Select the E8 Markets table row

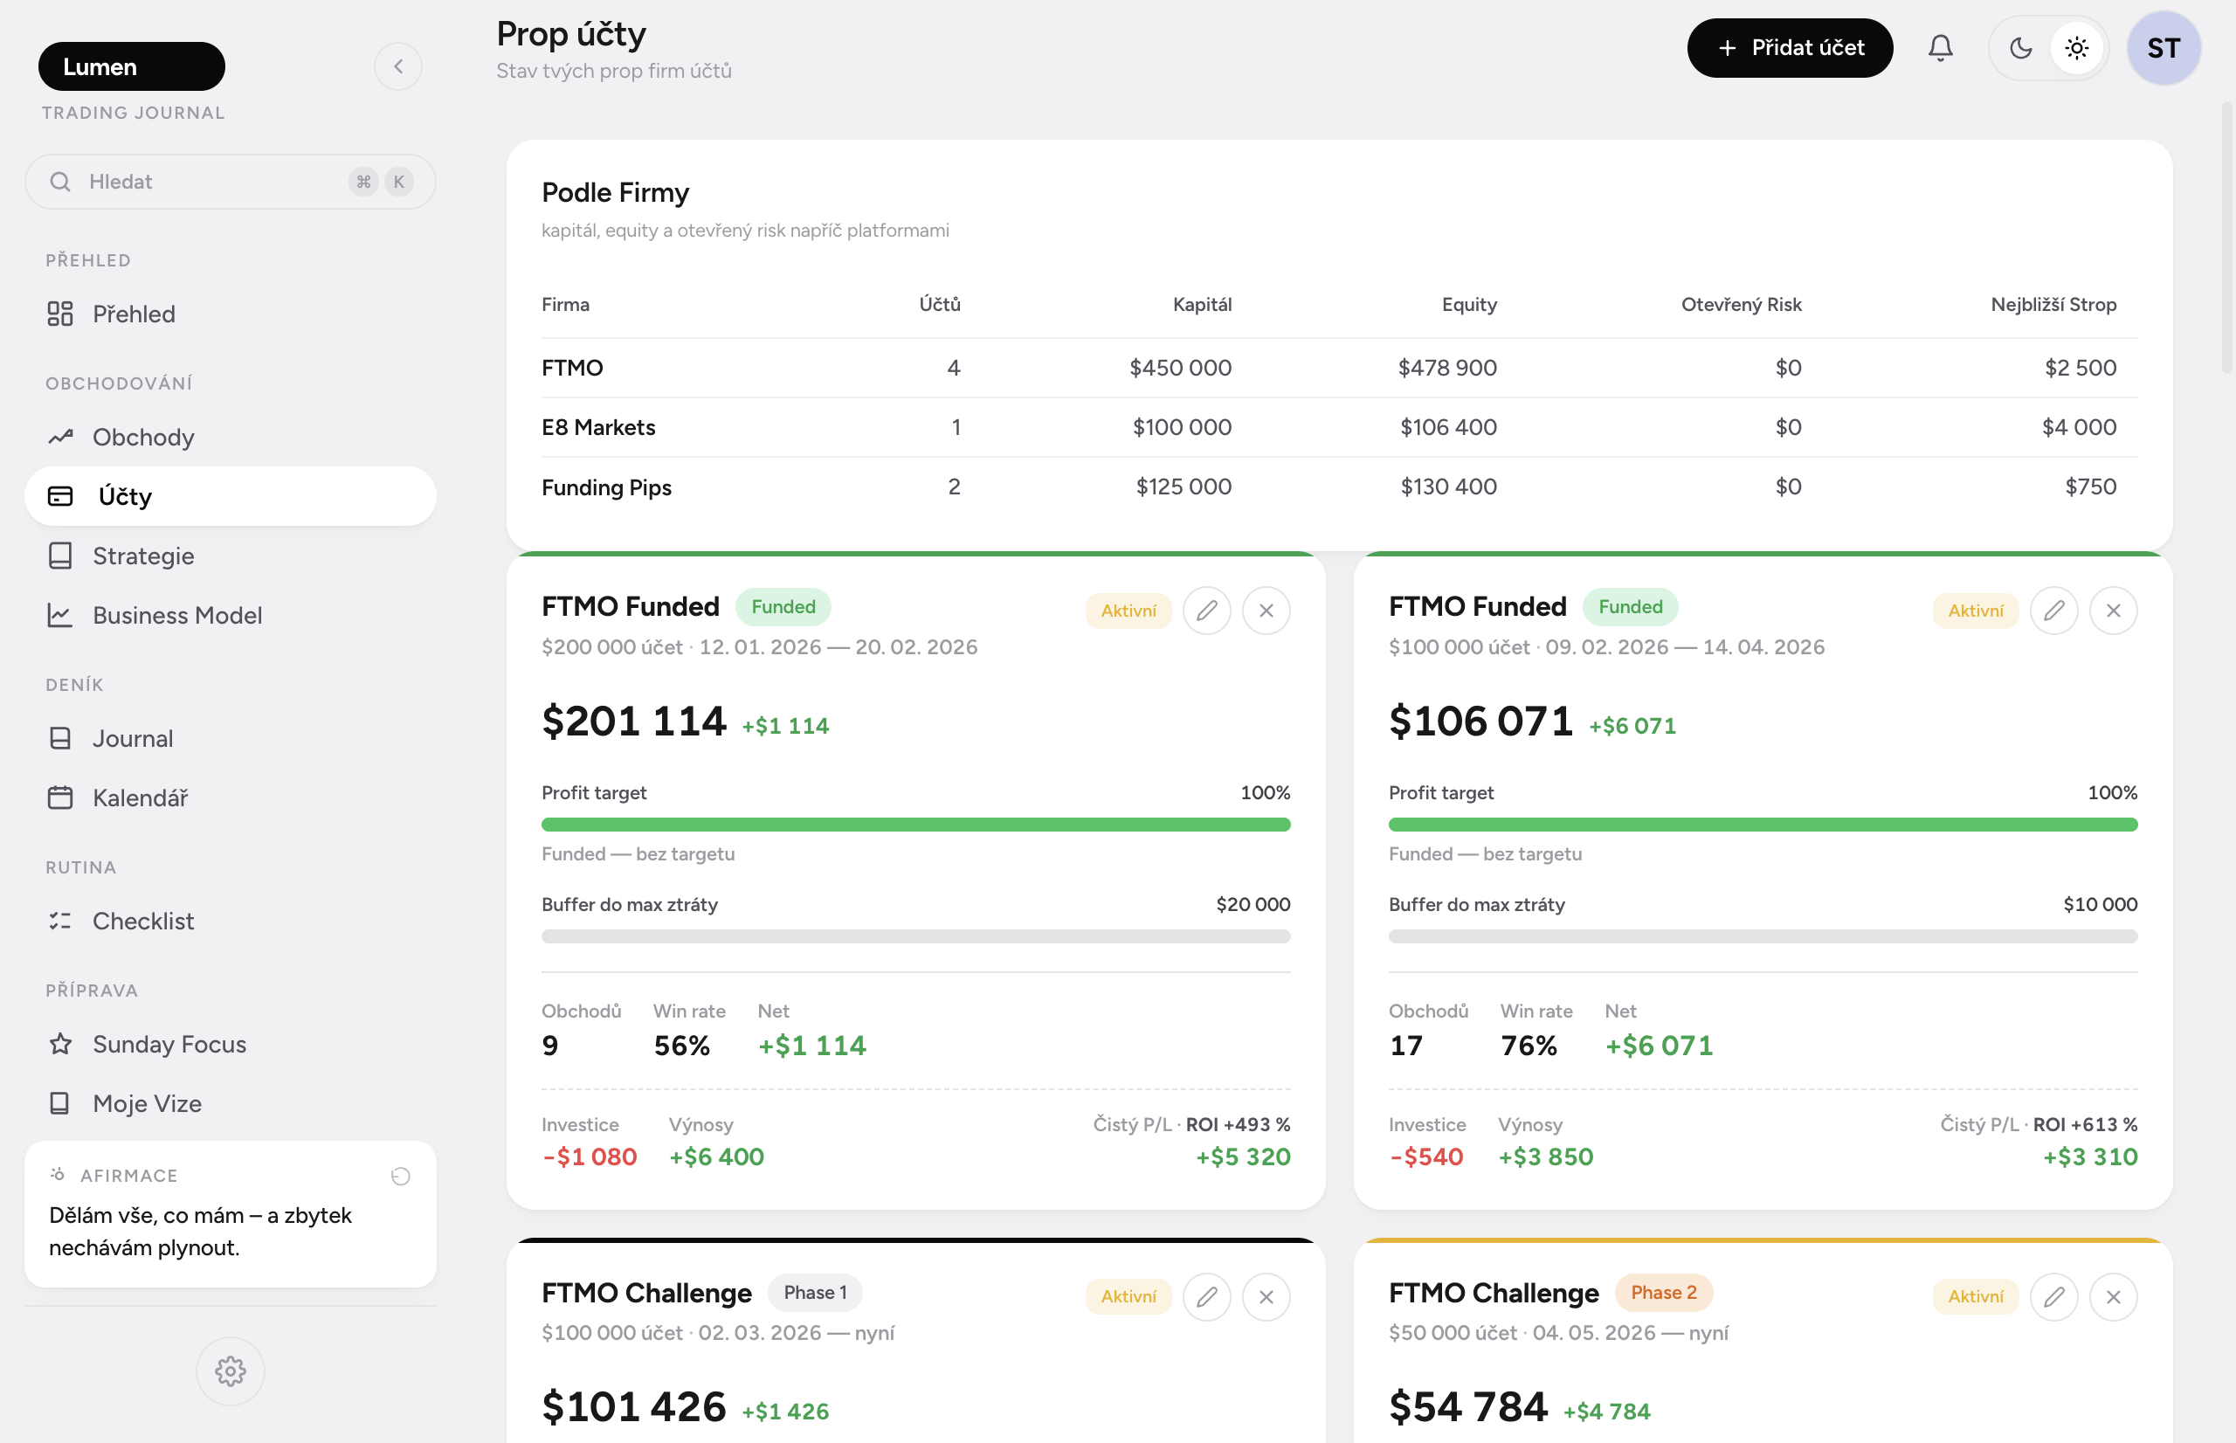click(1339, 427)
